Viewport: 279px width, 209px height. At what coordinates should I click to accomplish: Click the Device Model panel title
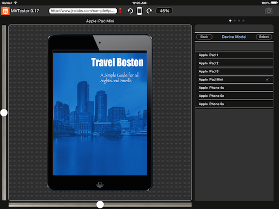[x=234, y=37]
